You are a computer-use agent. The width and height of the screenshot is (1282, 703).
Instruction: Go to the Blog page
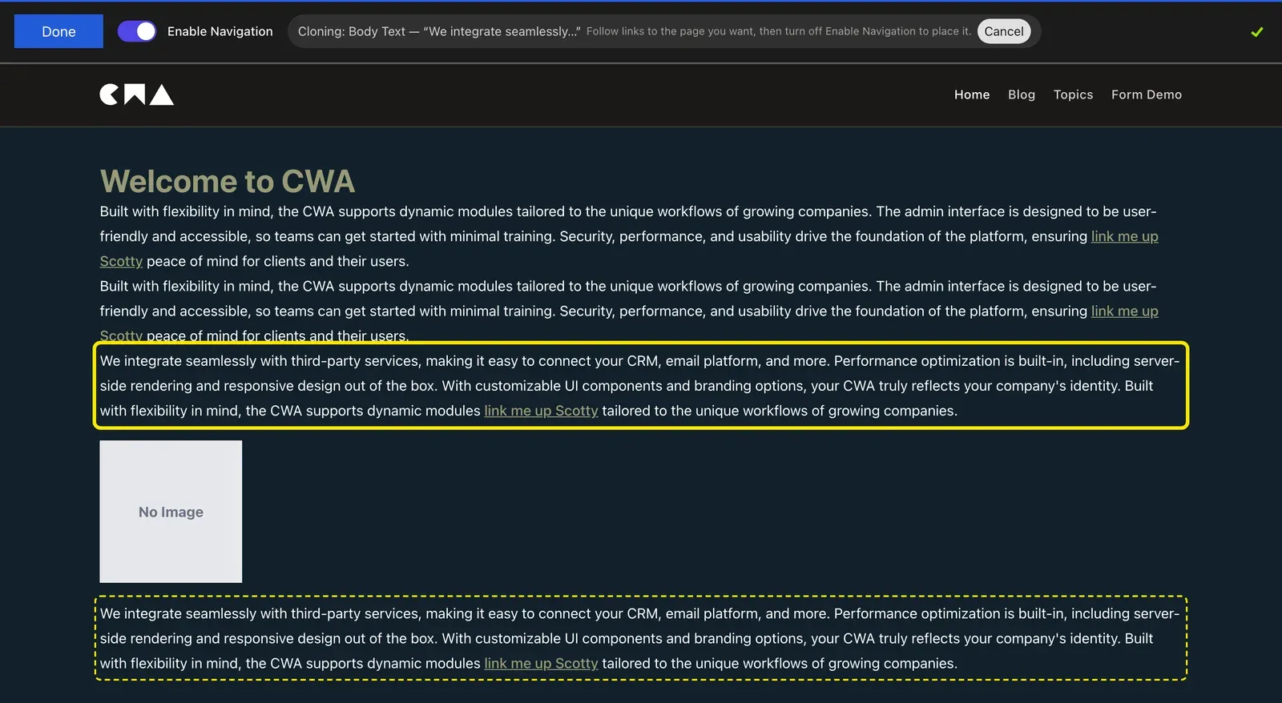(1022, 94)
